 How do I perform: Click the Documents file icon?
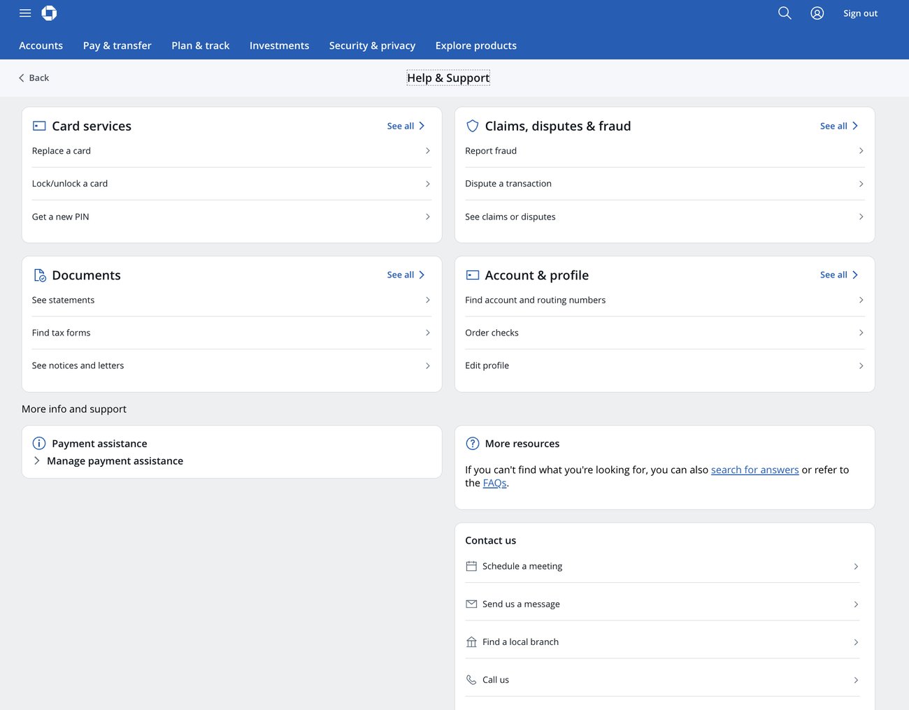pos(40,275)
